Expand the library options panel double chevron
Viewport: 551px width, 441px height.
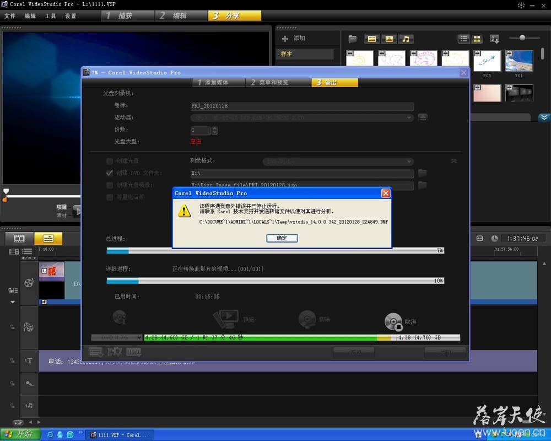544,117
